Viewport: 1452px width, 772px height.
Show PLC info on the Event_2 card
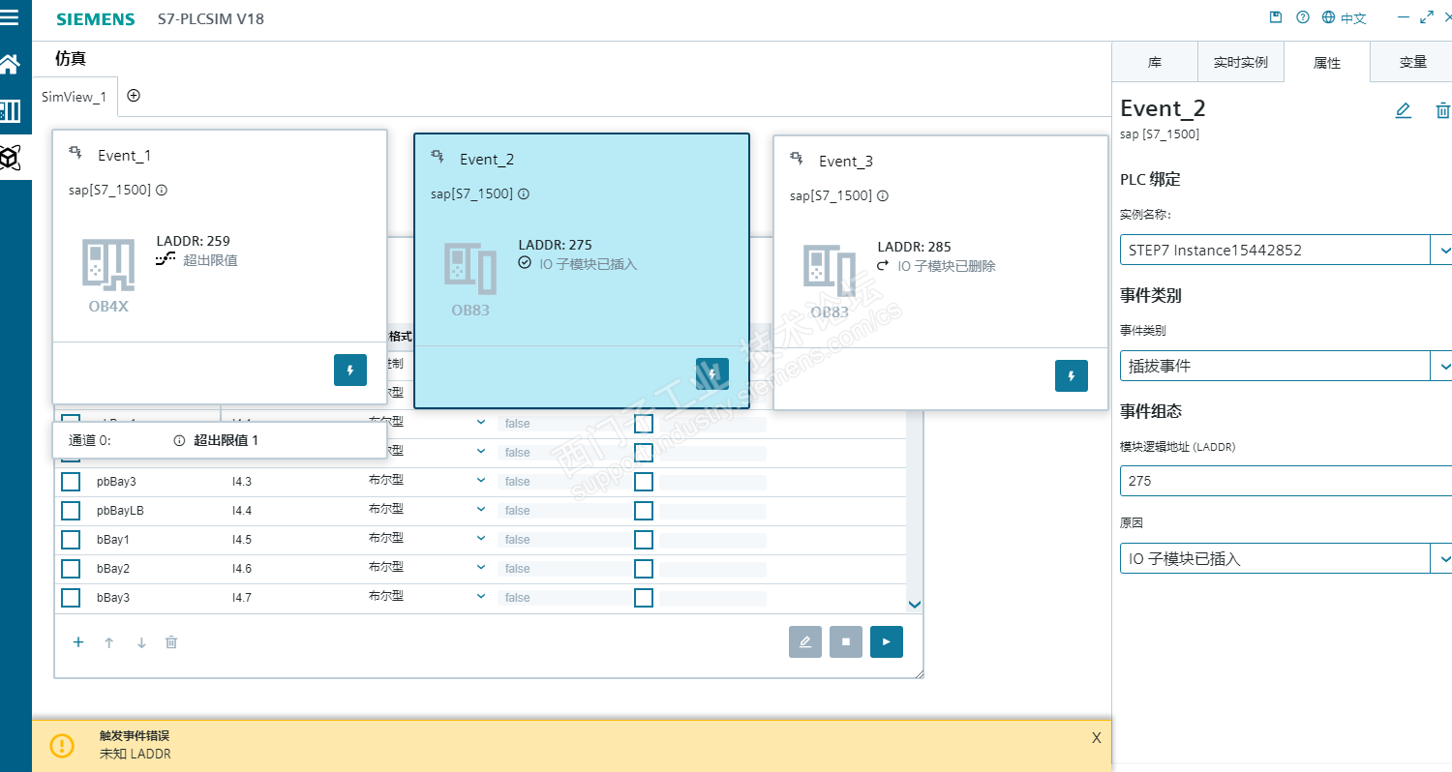click(524, 193)
